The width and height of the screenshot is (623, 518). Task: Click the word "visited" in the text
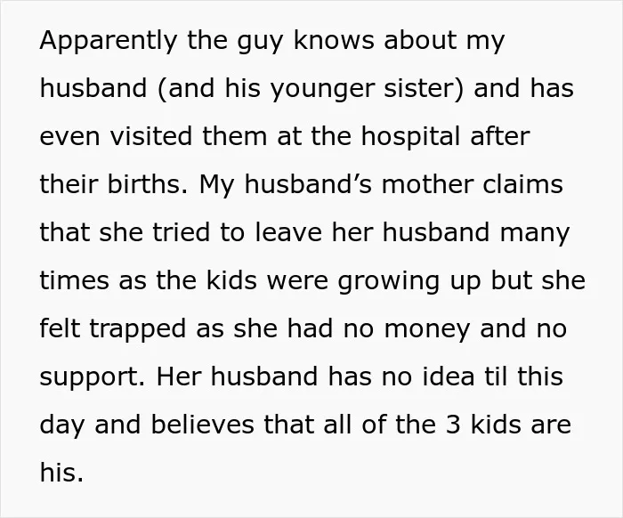click(151, 136)
